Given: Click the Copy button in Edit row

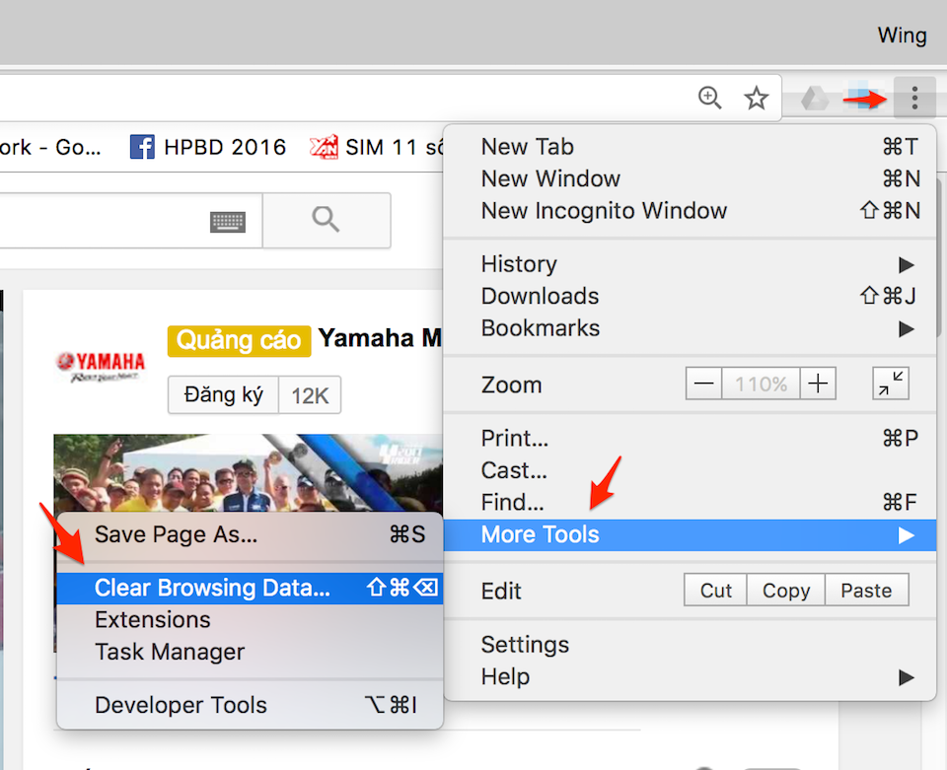Looking at the screenshot, I should click(x=786, y=591).
